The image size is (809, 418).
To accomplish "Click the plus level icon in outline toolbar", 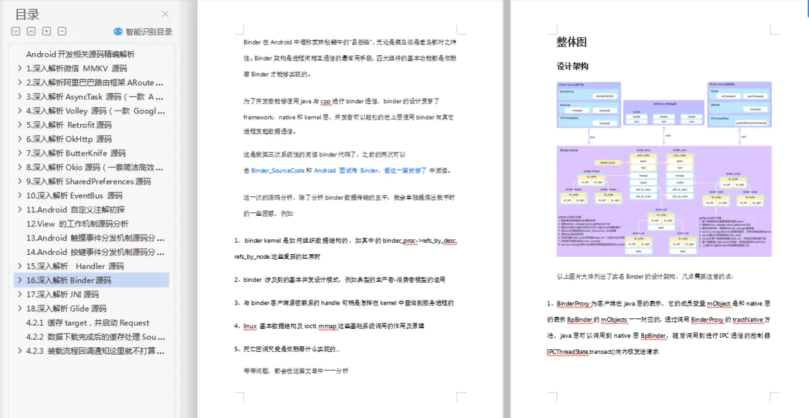I will click(47, 31).
